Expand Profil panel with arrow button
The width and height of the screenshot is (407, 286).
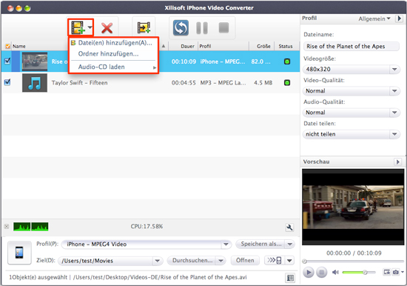point(399,19)
